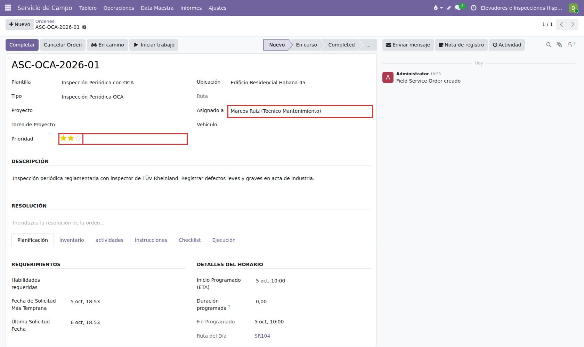
Task: Open the apps grid menu icon
Action: [8, 8]
